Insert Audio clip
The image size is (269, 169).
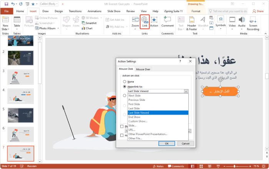(x=242, y=23)
